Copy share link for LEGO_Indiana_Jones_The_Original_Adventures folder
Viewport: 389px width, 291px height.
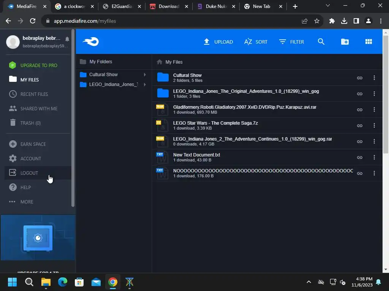coord(359,94)
